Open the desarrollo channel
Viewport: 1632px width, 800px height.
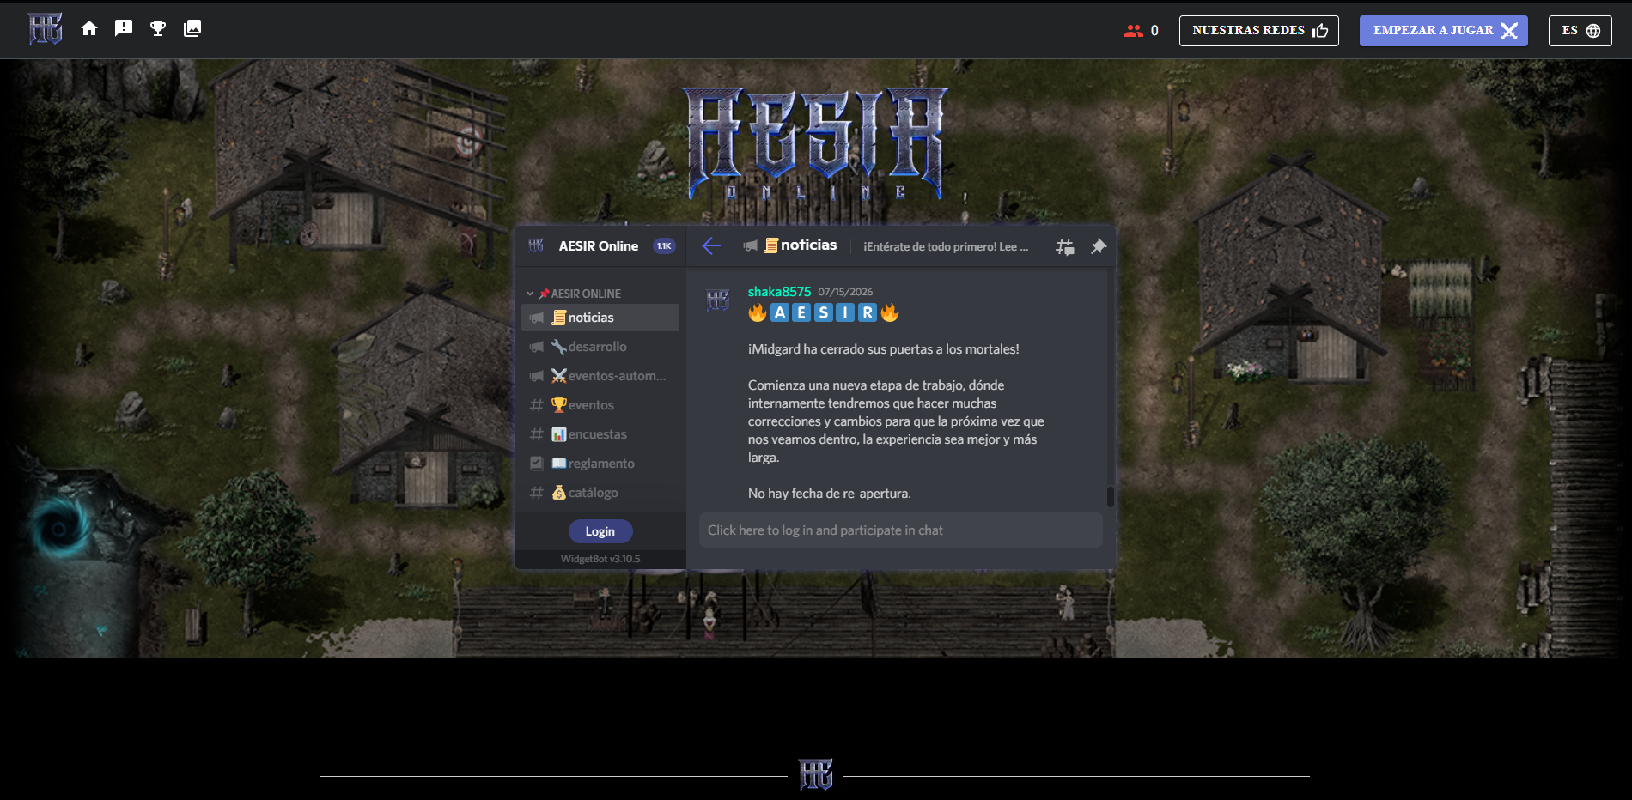[600, 347]
